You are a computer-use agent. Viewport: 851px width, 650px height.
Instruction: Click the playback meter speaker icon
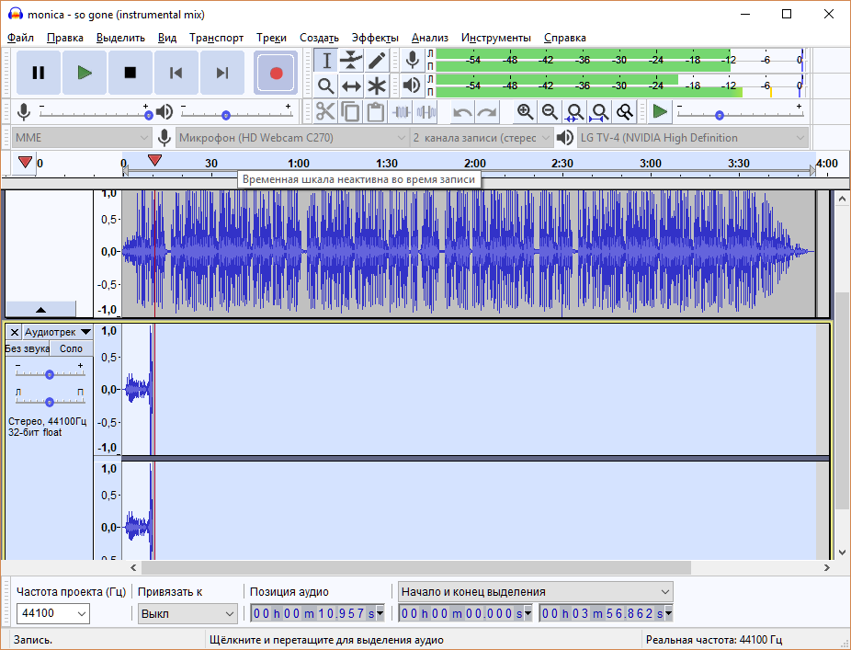click(413, 86)
